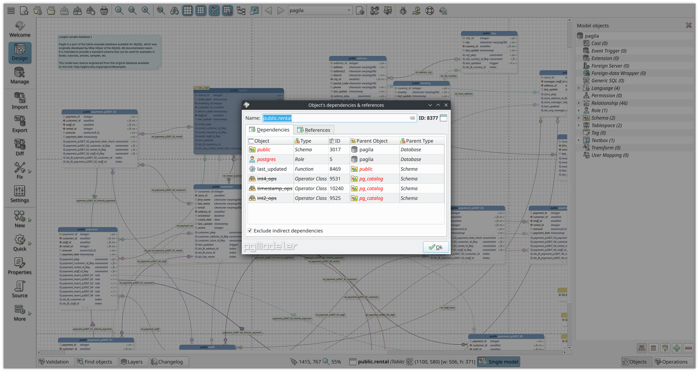Click filter funnel in Model objects
The image size is (699, 372).
(665, 348)
